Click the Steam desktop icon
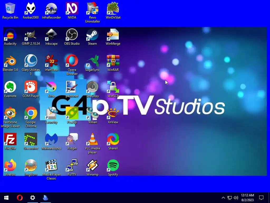 coord(93,37)
